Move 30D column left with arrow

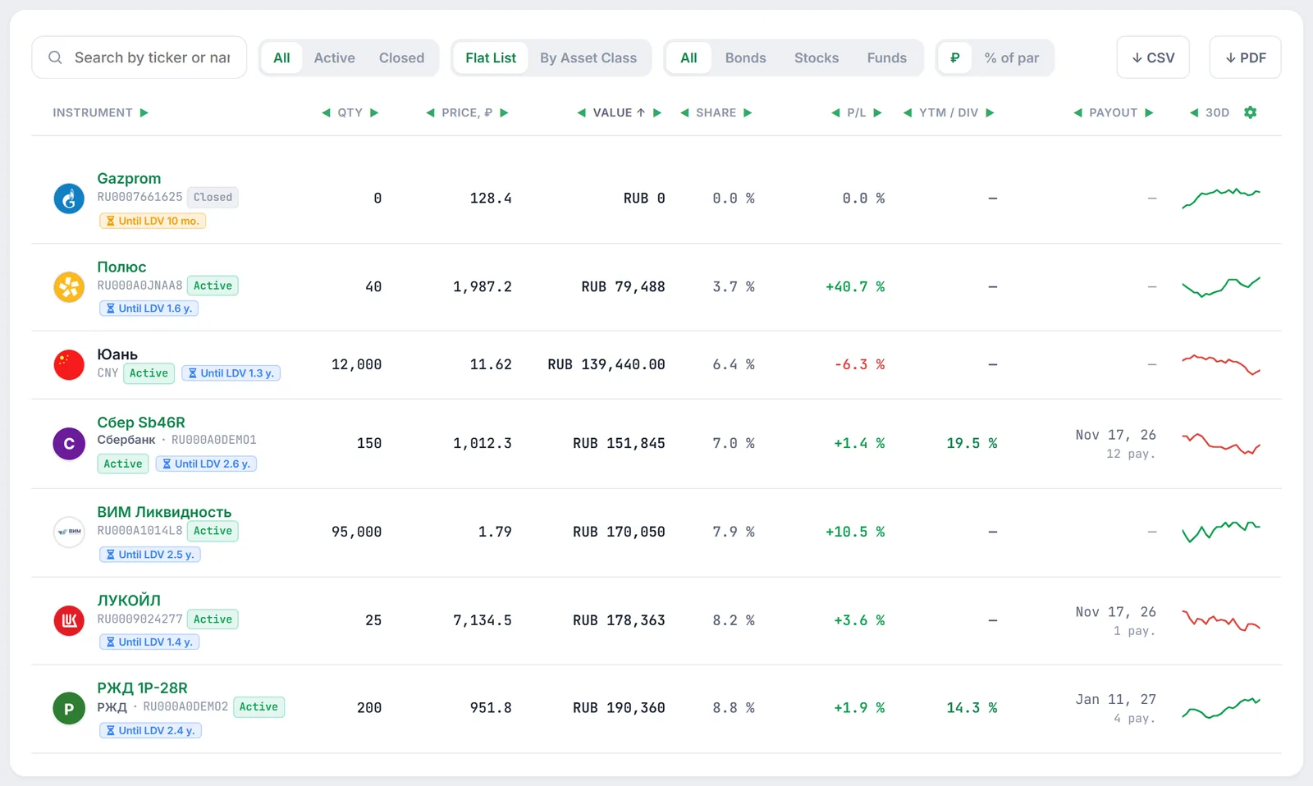pyautogui.click(x=1194, y=112)
